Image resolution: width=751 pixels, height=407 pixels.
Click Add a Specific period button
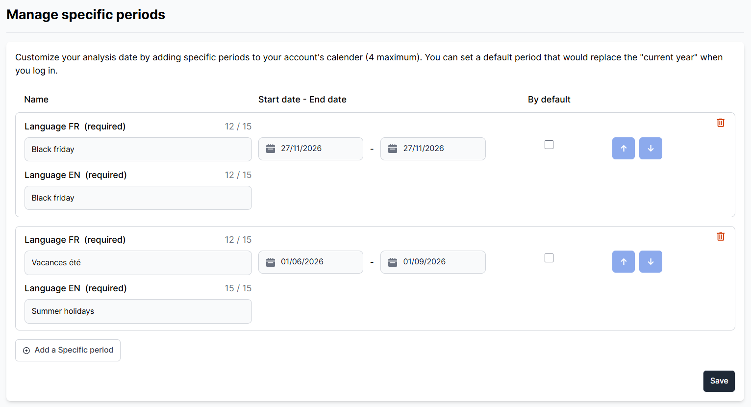tap(68, 350)
